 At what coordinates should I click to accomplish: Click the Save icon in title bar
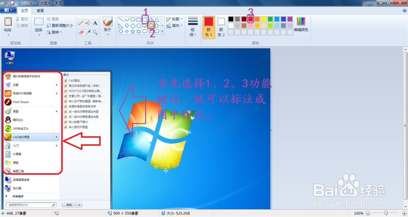12,3
